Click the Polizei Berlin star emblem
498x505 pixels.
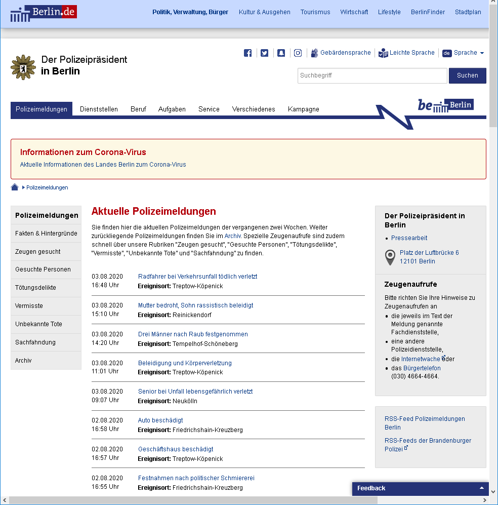pyautogui.click(x=23, y=67)
